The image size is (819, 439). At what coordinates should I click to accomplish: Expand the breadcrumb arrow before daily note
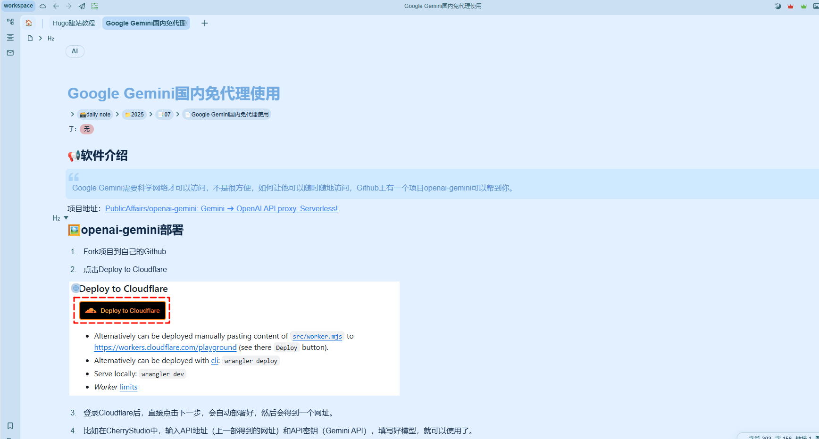pyautogui.click(x=72, y=114)
